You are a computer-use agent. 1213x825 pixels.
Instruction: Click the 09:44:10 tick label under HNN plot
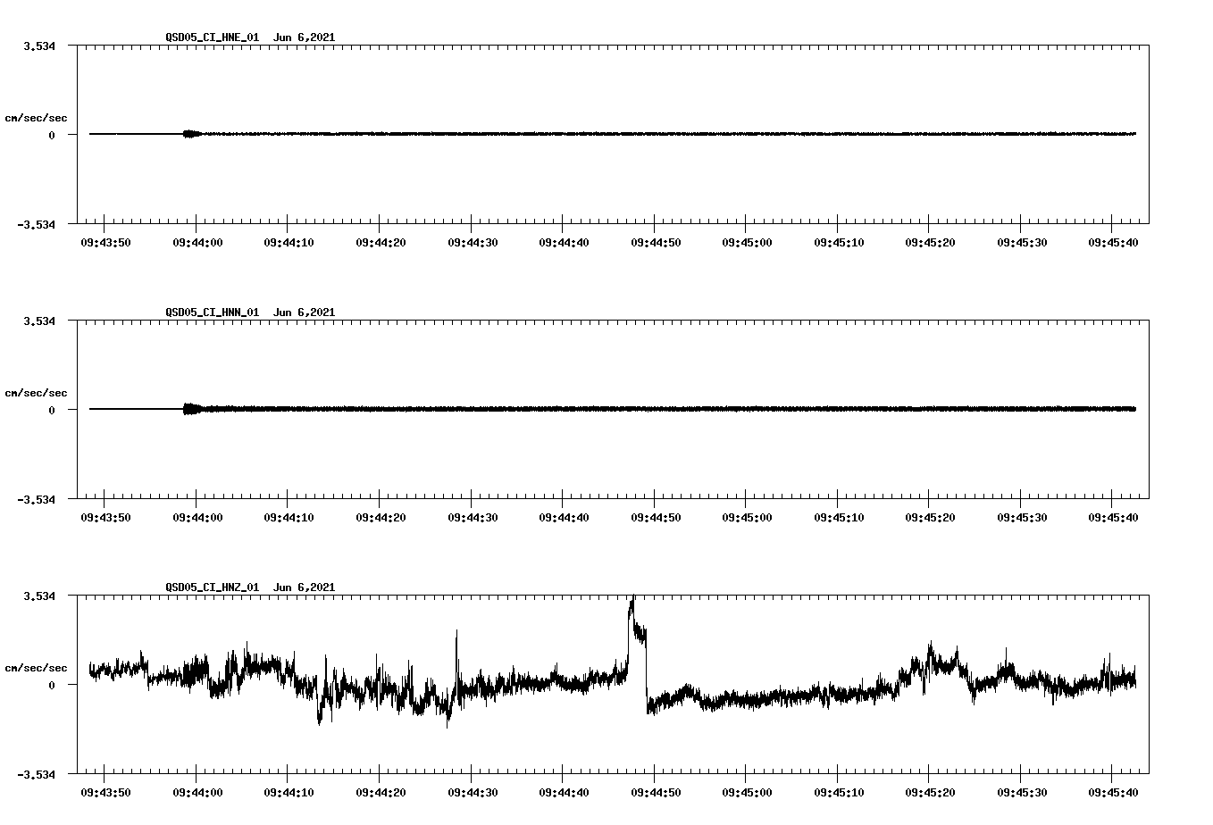(x=289, y=517)
